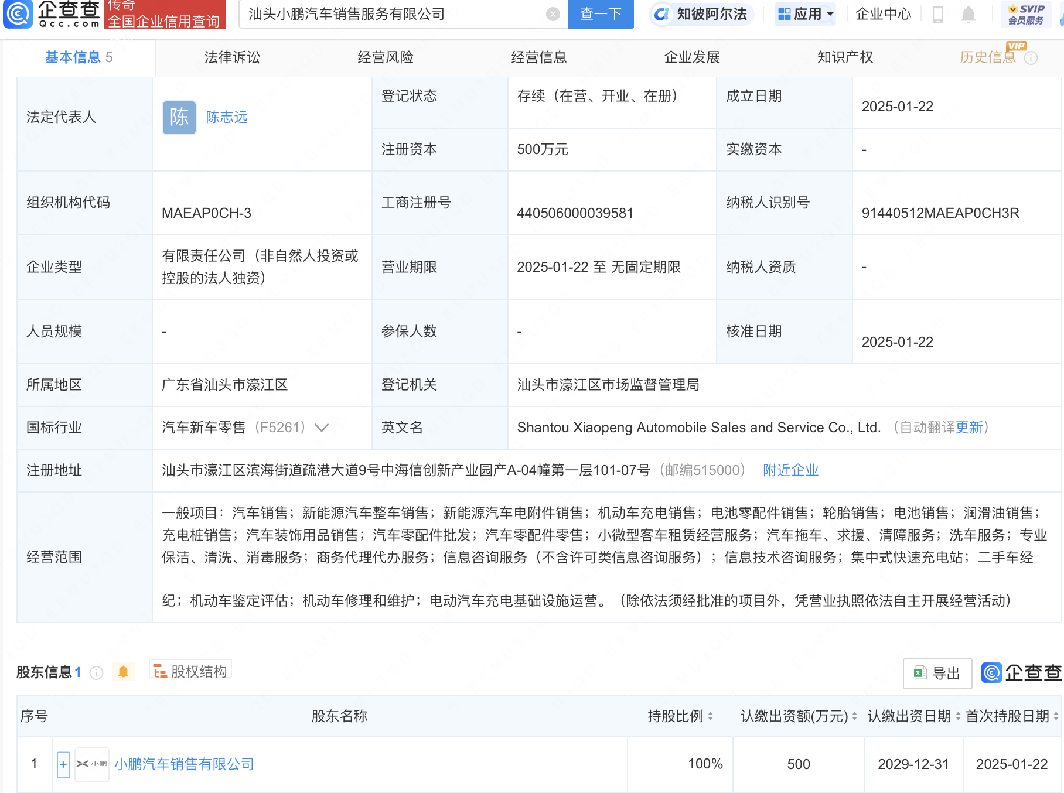This screenshot has height=793, width=1064.
Task: Open the 历史信息 VIP tab
Action: coord(987,57)
